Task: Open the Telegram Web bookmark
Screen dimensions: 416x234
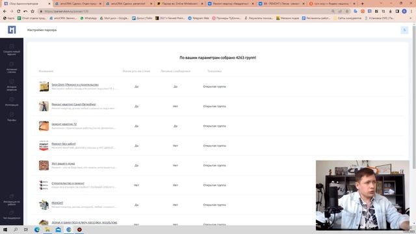Action: point(199,18)
